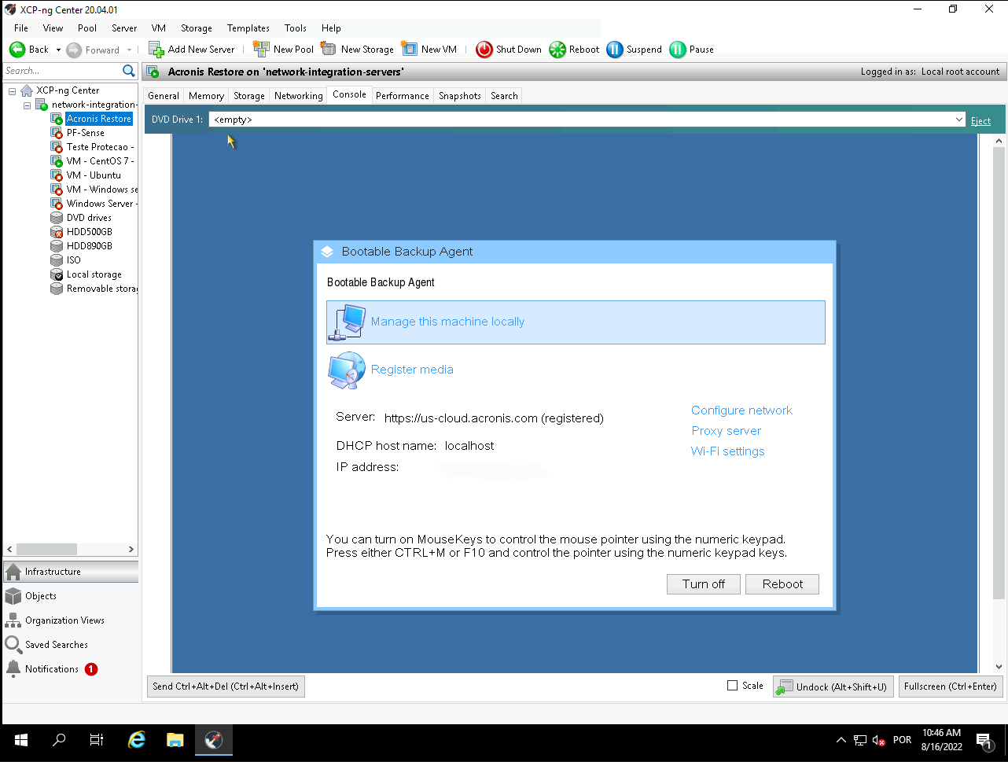The width and height of the screenshot is (1008, 762).
Task: Open the Saved Searches magnifier icon
Action: click(13, 645)
